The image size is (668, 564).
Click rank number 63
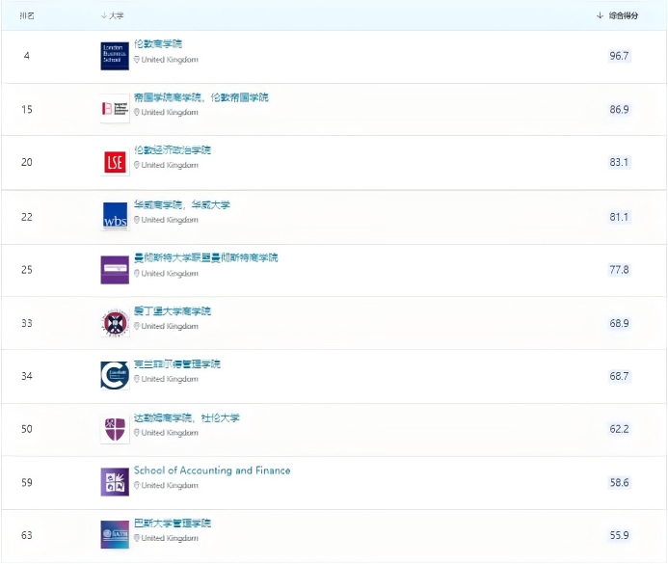pos(27,535)
